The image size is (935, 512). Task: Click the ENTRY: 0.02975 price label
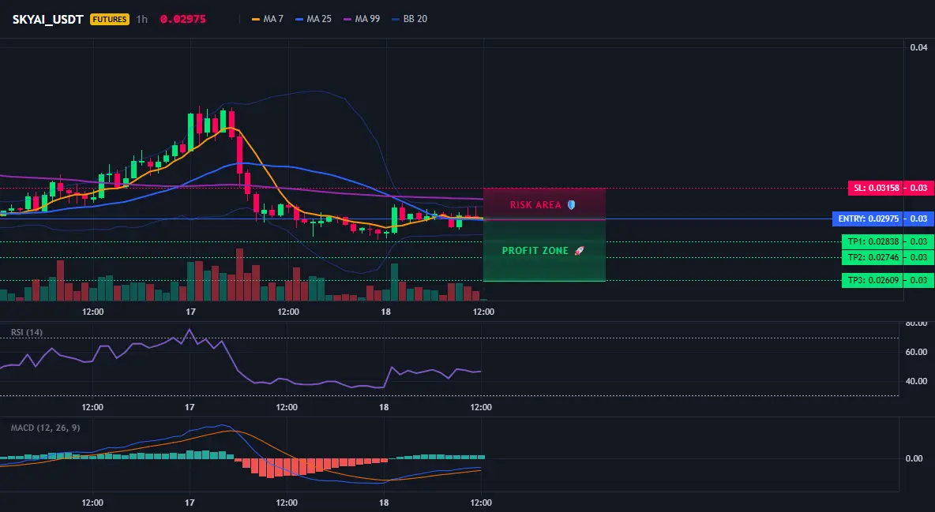pos(868,219)
